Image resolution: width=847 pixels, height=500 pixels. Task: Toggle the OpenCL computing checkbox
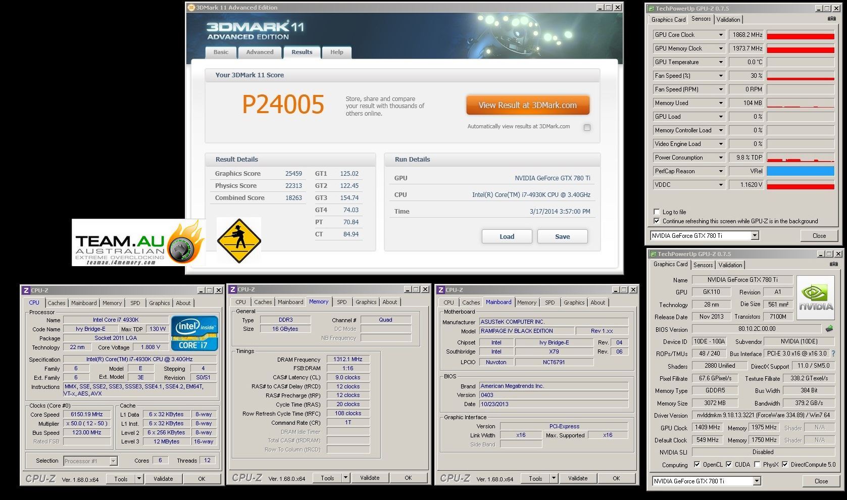[x=697, y=464]
